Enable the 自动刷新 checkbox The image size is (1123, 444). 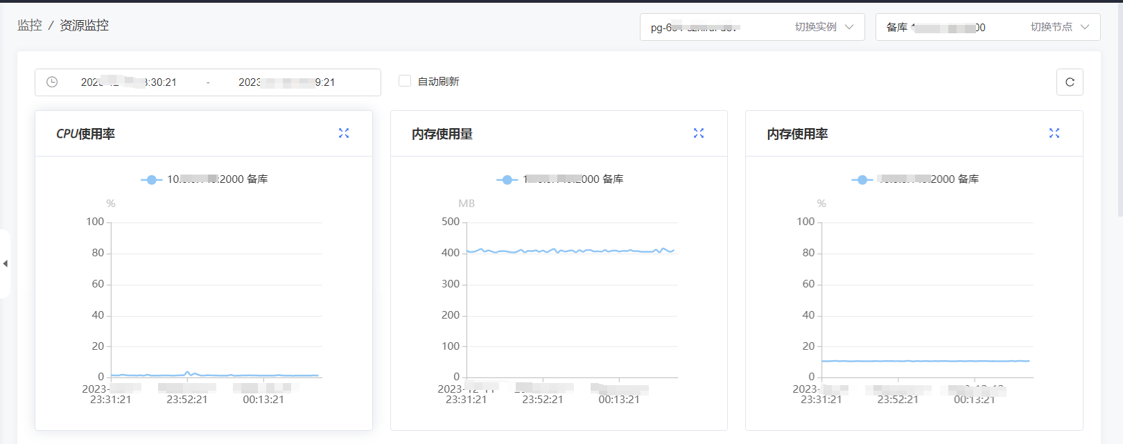pyautogui.click(x=405, y=81)
